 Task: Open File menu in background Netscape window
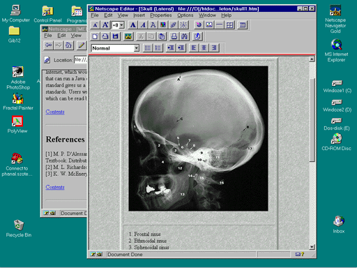click(x=48, y=36)
